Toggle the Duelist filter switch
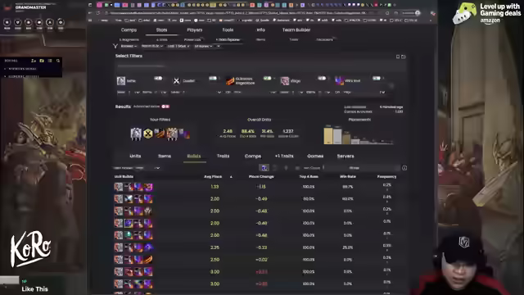 [x=213, y=79]
